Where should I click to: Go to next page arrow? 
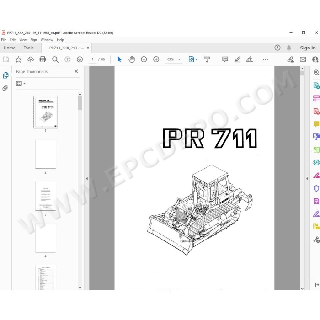(80, 59)
